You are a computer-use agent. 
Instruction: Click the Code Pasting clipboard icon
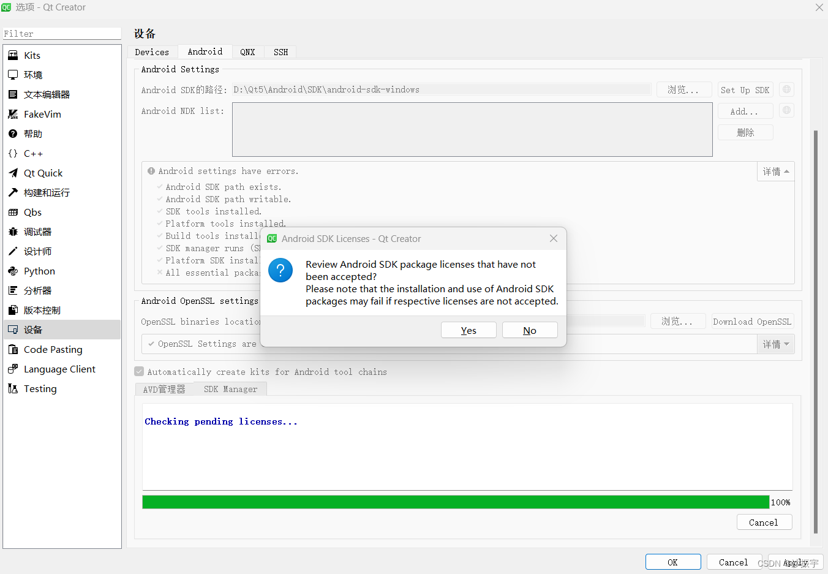(13, 349)
